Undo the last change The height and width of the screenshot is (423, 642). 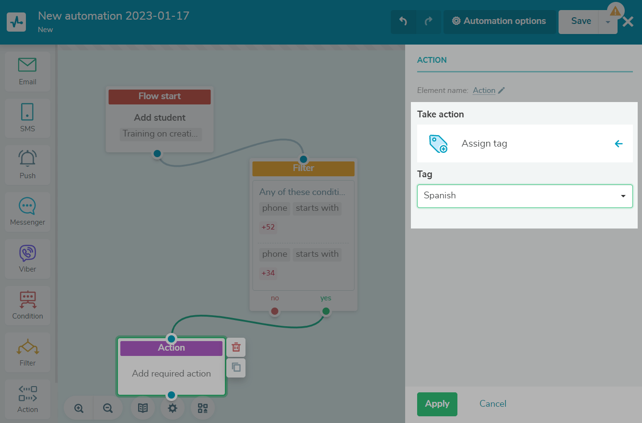(403, 21)
